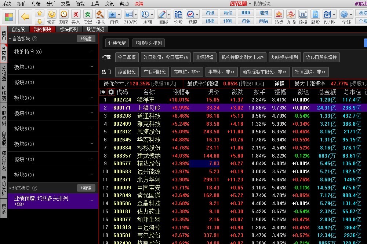Screen dimensions: 367x244
Task: Click help icon next to 动态板块
Action: pos(34,188)
